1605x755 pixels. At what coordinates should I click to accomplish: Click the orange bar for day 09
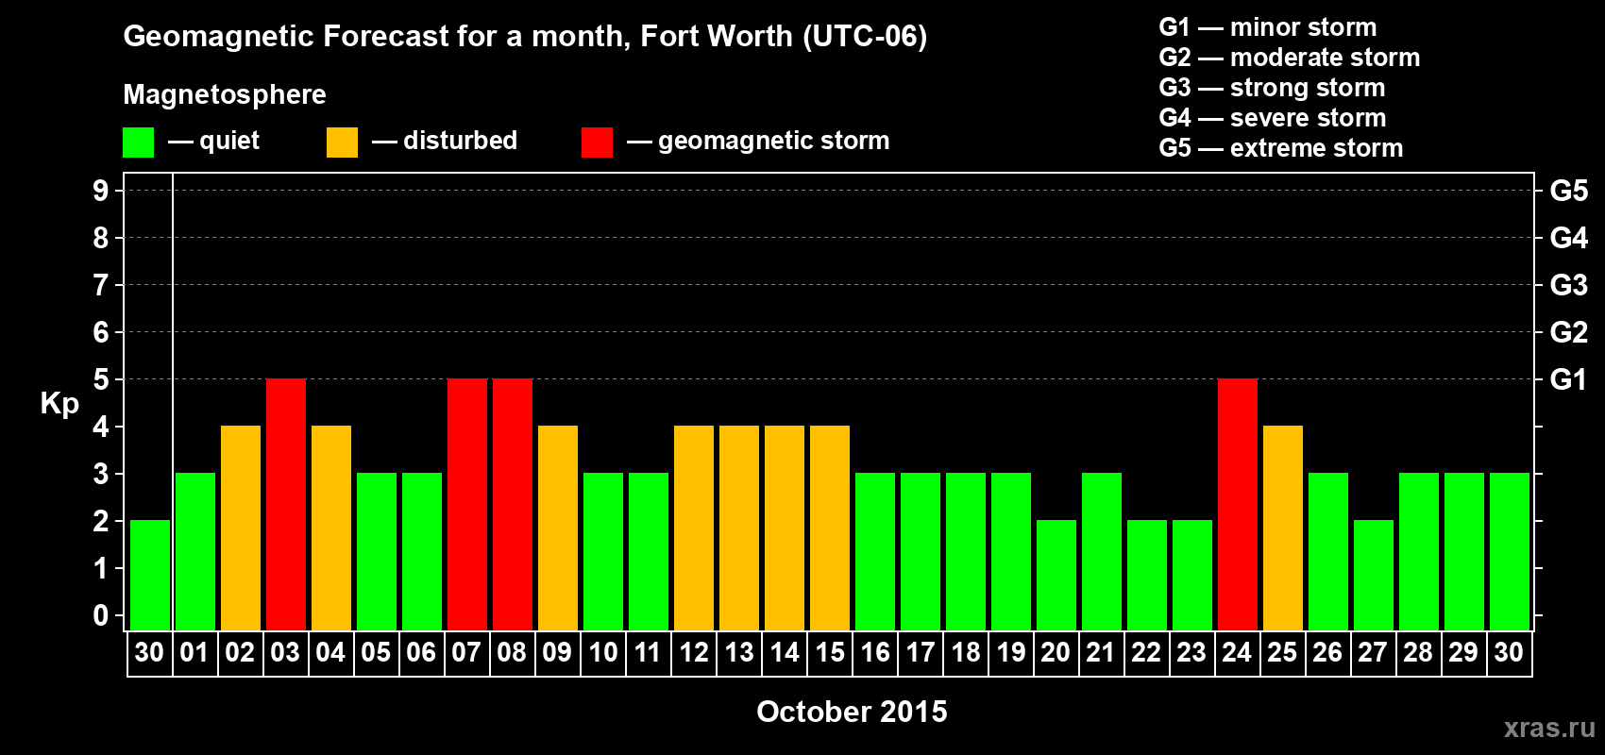tap(558, 528)
